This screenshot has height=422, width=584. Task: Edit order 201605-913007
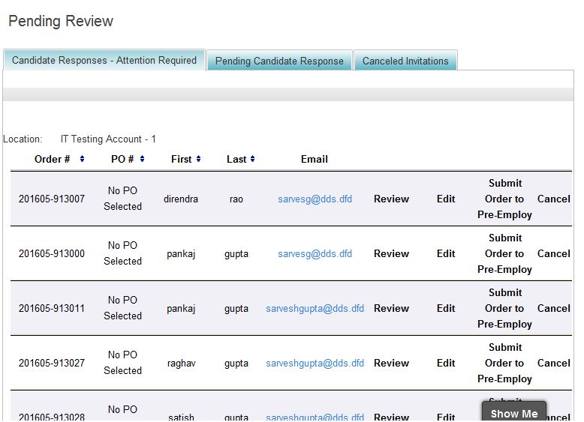(446, 199)
